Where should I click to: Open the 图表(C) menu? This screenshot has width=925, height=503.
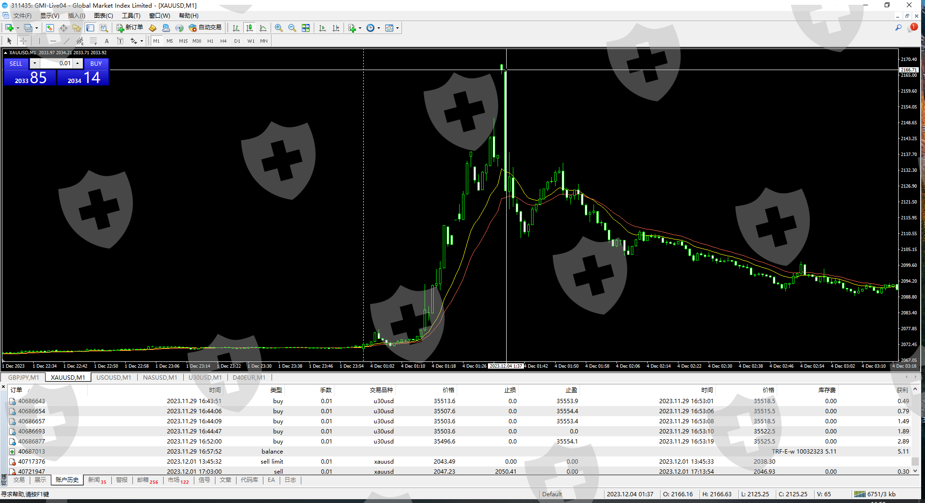[x=103, y=16]
